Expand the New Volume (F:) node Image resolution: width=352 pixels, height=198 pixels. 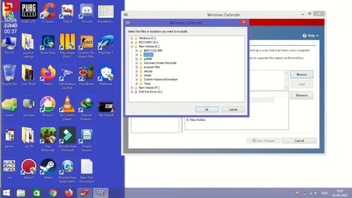tap(132, 87)
